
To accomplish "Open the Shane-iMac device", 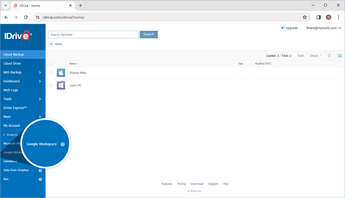I will (78, 73).
